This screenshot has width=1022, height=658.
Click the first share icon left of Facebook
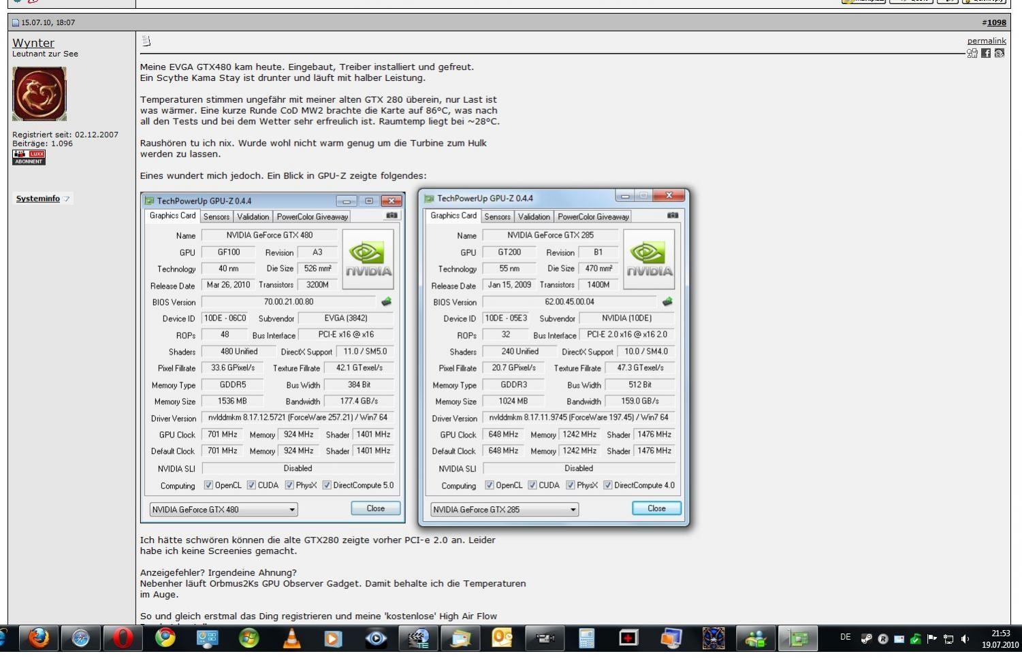click(972, 53)
